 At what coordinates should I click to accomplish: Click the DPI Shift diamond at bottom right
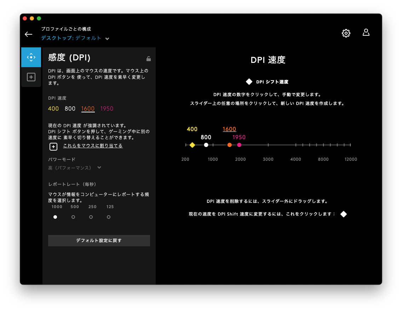tap(344, 214)
